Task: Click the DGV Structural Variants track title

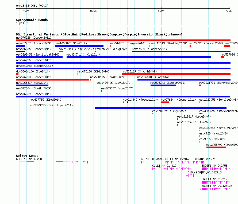Action: pos(99,34)
